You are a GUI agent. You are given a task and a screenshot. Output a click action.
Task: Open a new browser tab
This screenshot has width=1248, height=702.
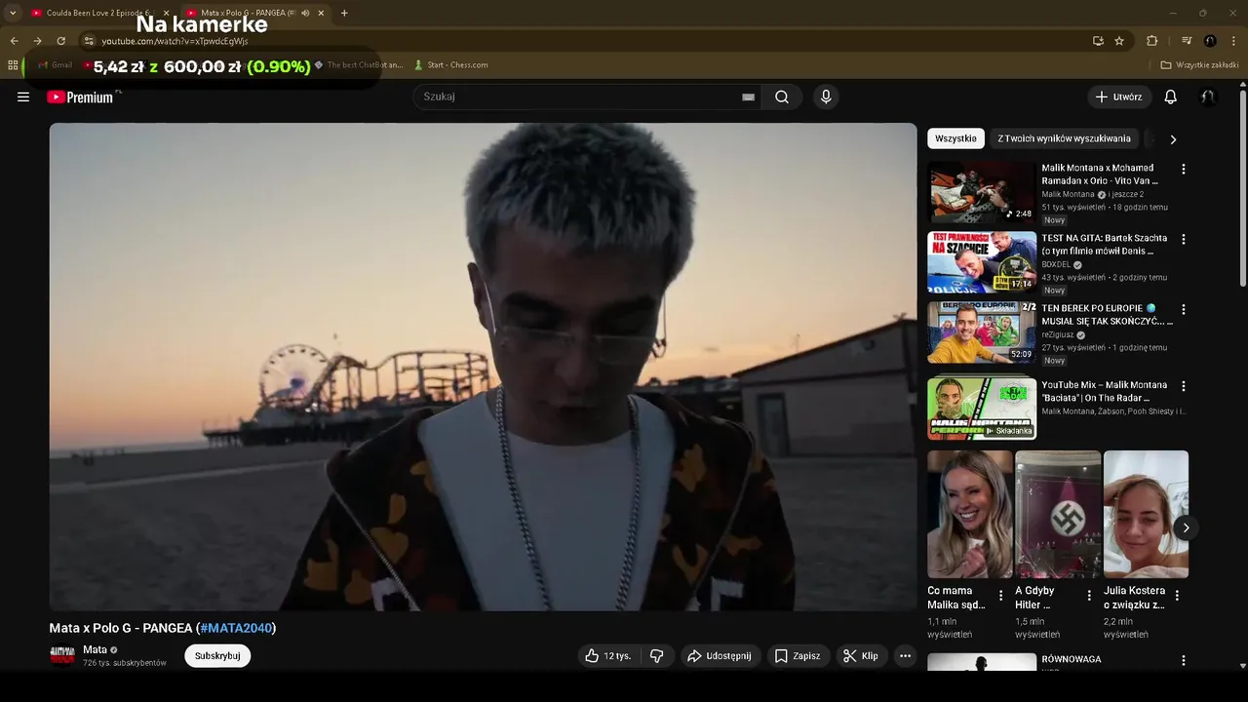coord(344,13)
